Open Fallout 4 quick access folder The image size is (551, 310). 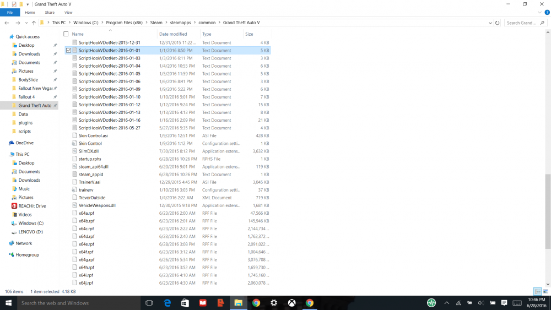tap(26, 97)
